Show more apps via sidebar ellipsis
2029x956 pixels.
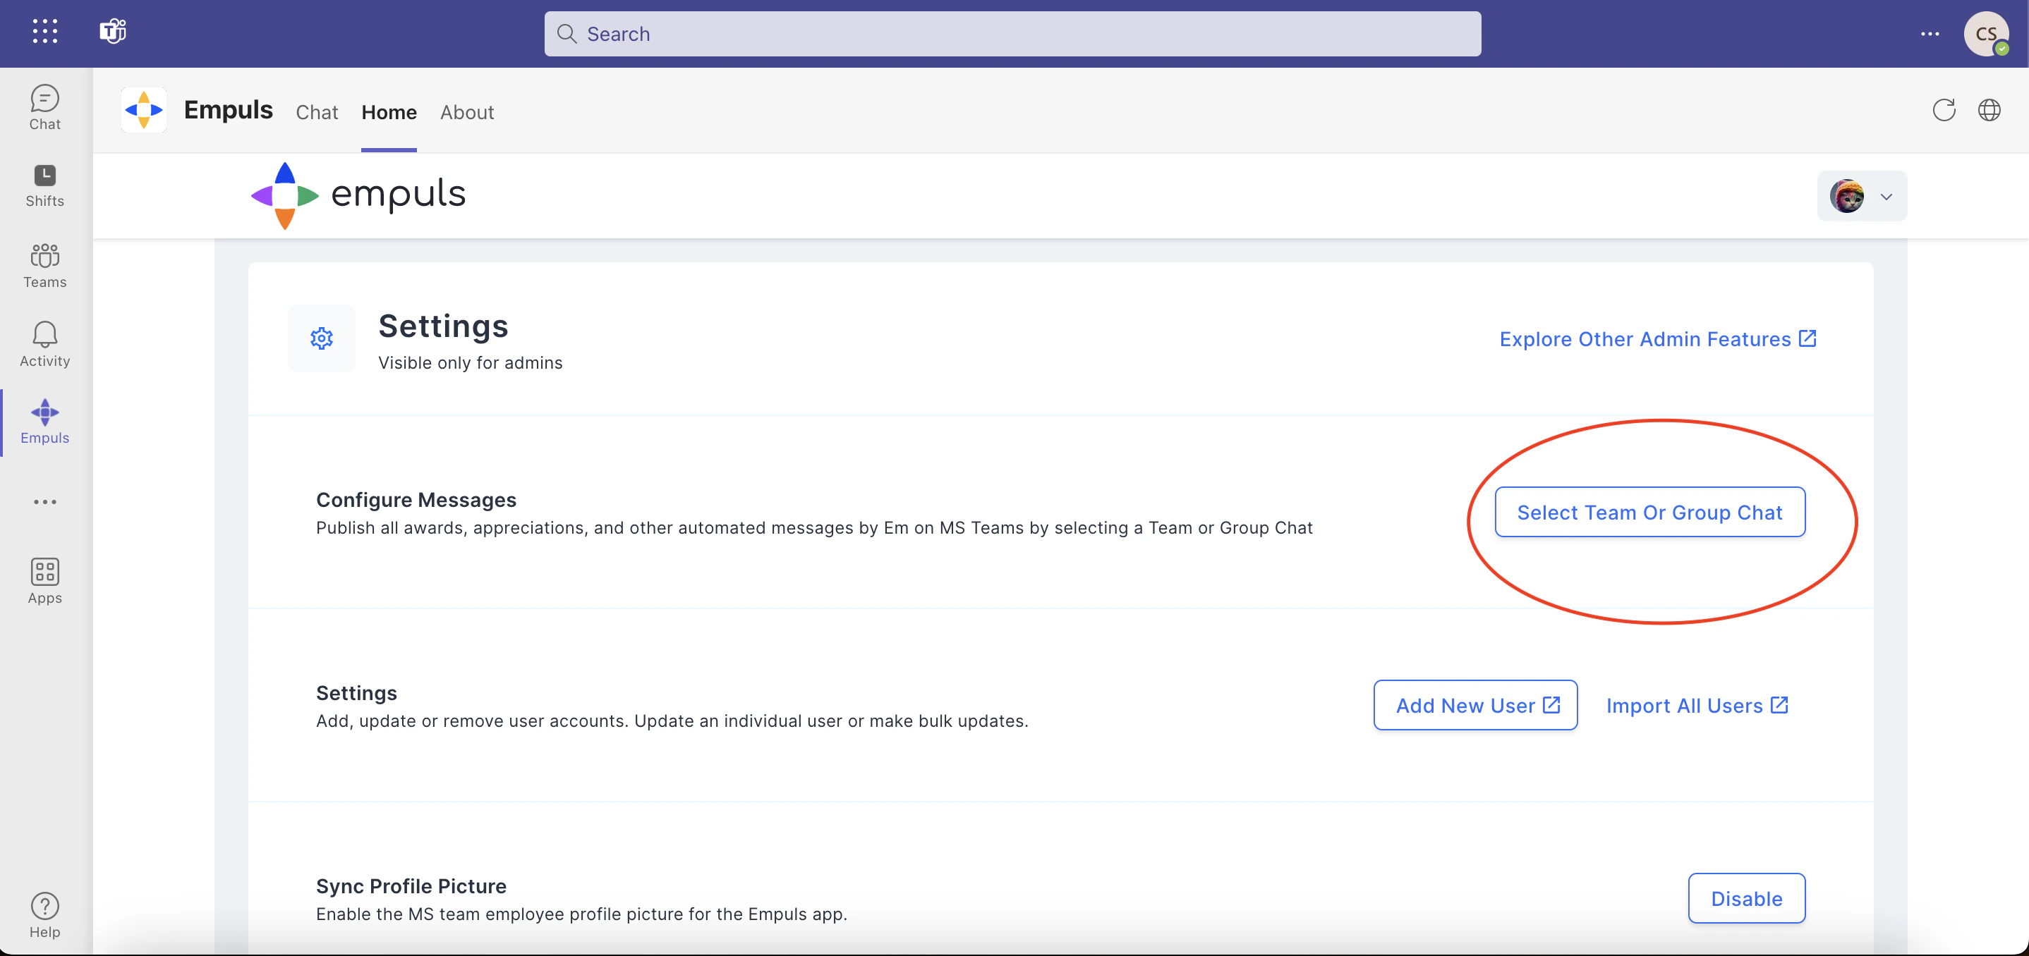[45, 502]
